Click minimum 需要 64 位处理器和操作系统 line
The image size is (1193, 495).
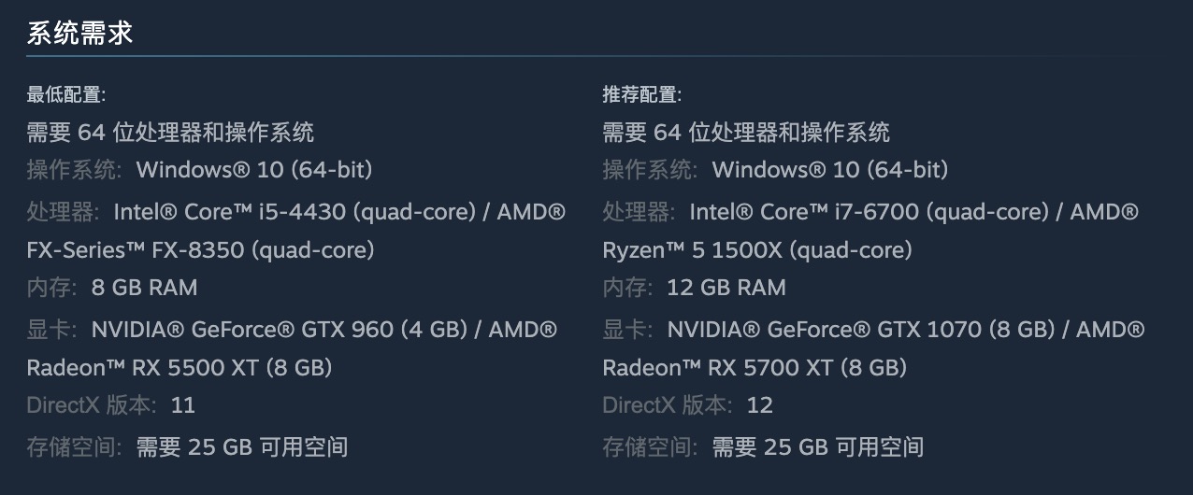170,133
